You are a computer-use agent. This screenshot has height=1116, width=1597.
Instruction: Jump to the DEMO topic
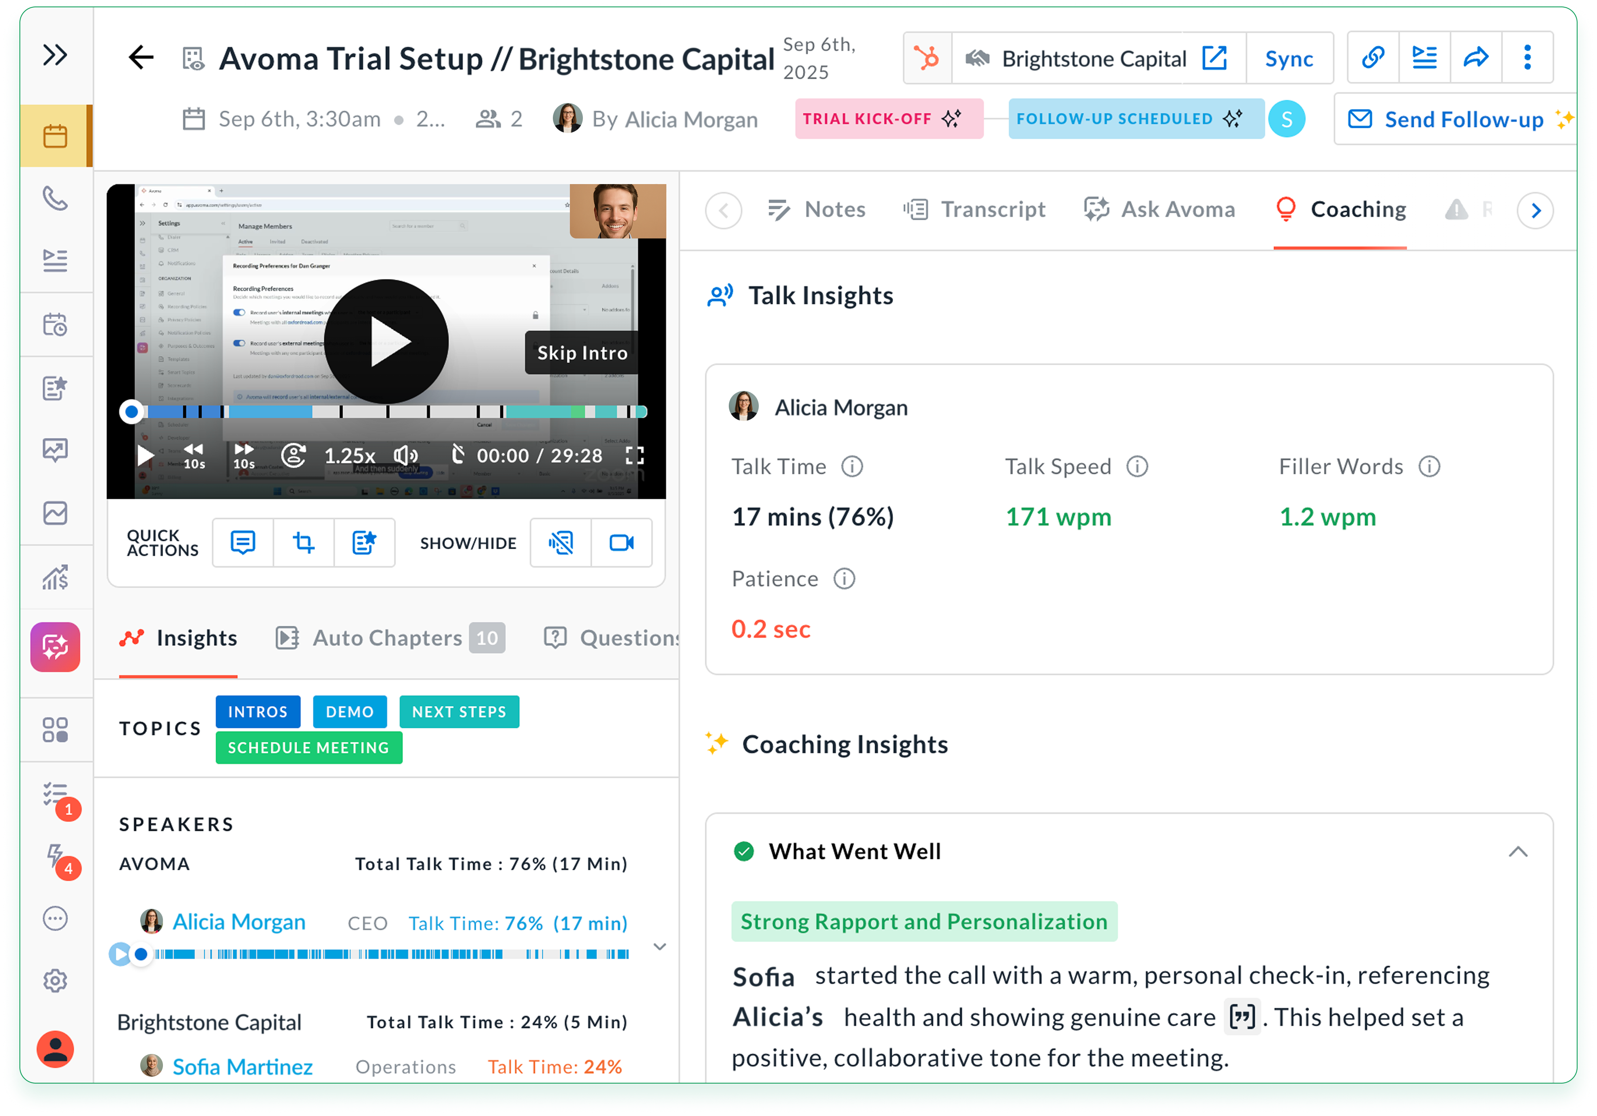[x=350, y=712]
